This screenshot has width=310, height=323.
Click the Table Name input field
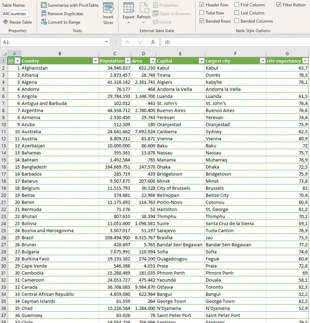coord(16,13)
